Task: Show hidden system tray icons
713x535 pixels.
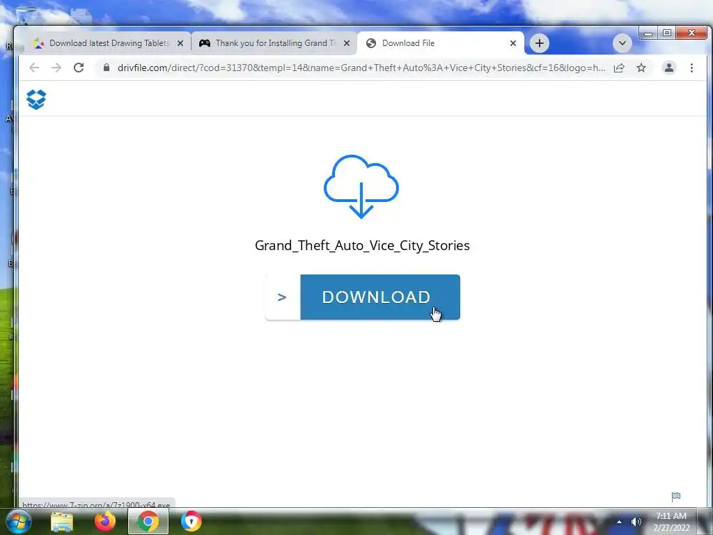Action: pyautogui.click(x=619, y=521)
